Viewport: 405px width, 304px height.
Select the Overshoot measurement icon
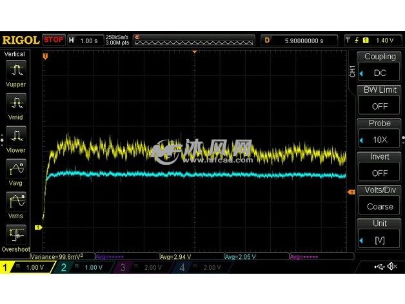tap(15, 234)
